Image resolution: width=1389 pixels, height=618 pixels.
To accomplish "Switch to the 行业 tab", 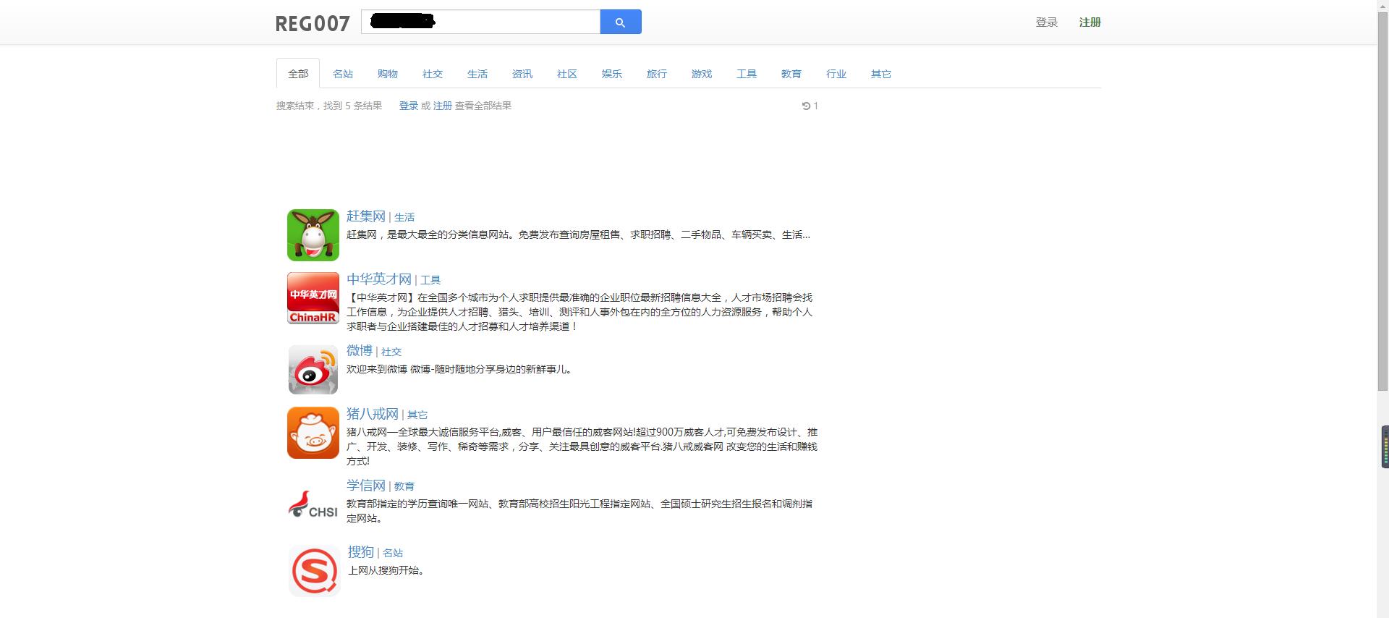I will (836, 74).
